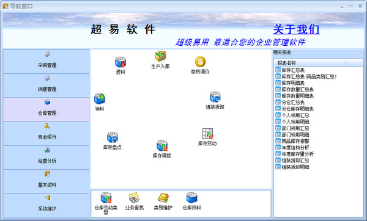Open the 存货调价 price adjustment icon
This screenshot has width=367, height=221.
[200, 62]
